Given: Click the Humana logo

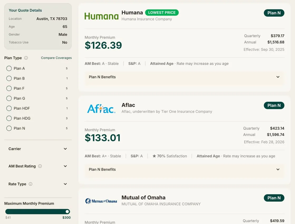Looking at the screenshot, I should pos(101,16).
